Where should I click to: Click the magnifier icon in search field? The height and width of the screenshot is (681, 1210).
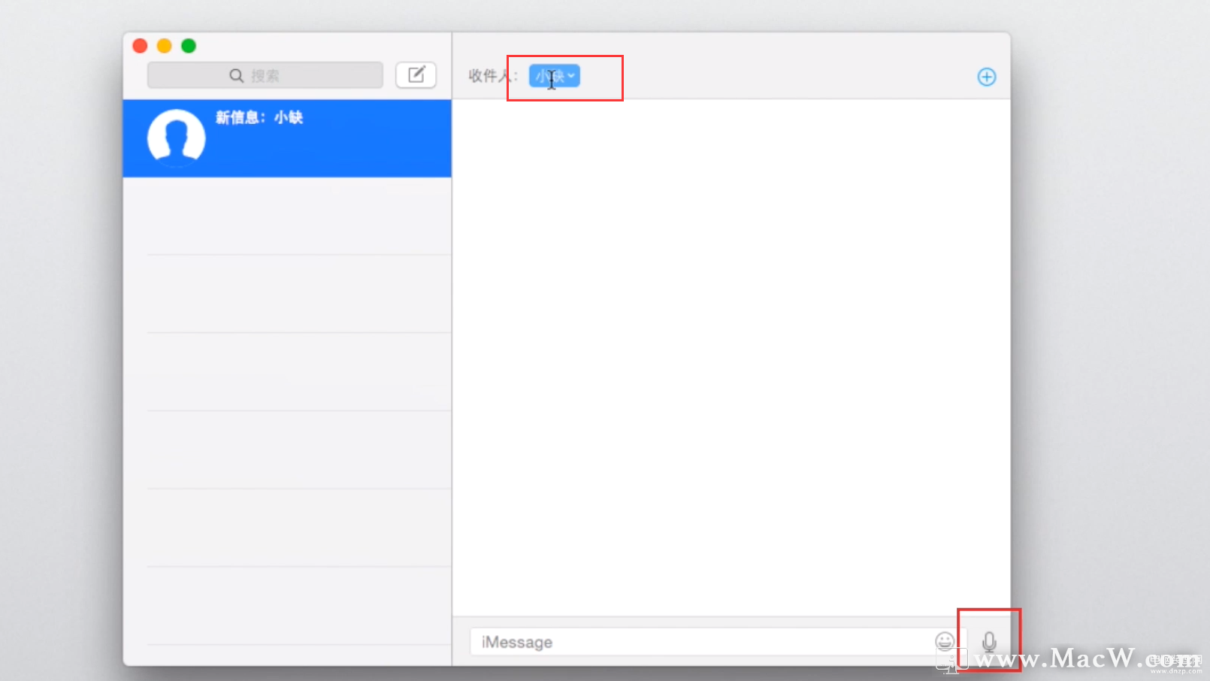pyautogui.click(x=237, y=76)
